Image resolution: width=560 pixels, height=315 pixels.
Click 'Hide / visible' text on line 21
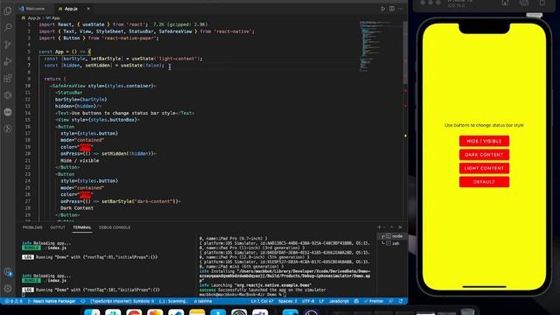point(80,161)
